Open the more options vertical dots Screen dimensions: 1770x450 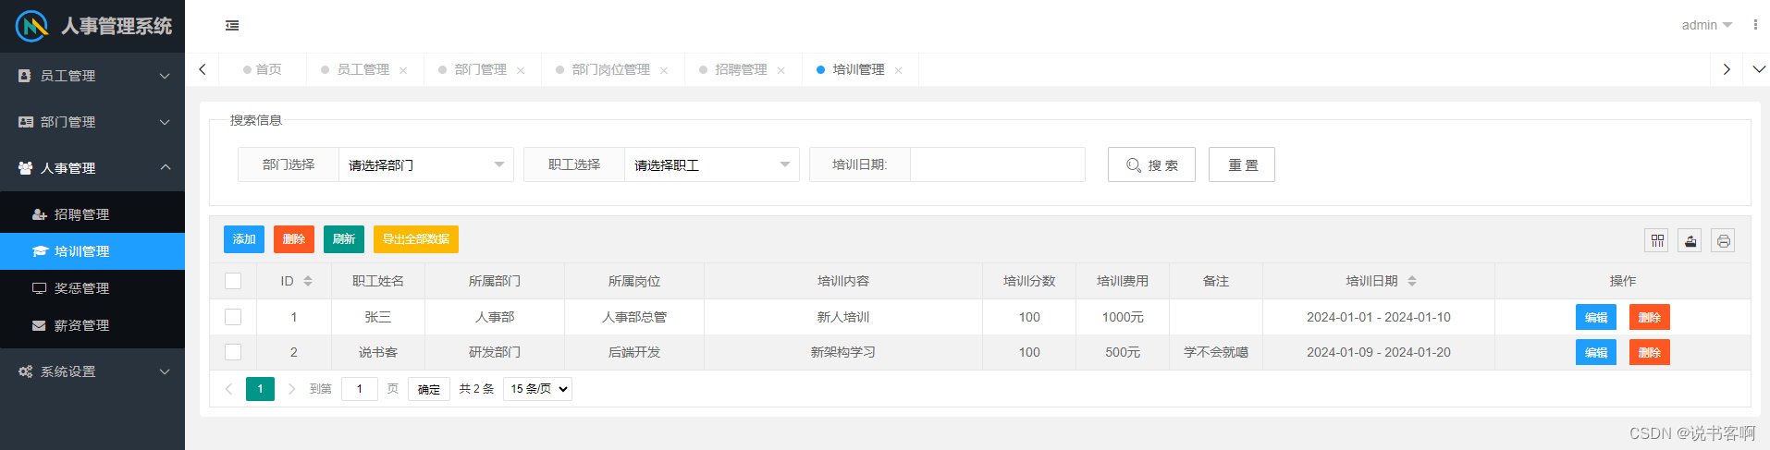[1754, 25]
